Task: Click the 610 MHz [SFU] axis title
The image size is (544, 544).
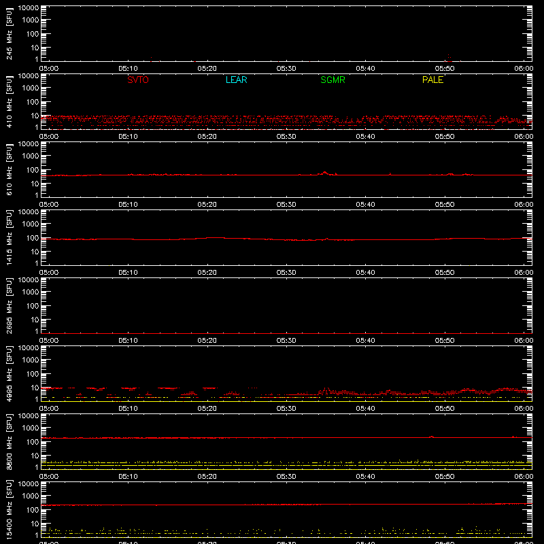Action: coord(10,169)
